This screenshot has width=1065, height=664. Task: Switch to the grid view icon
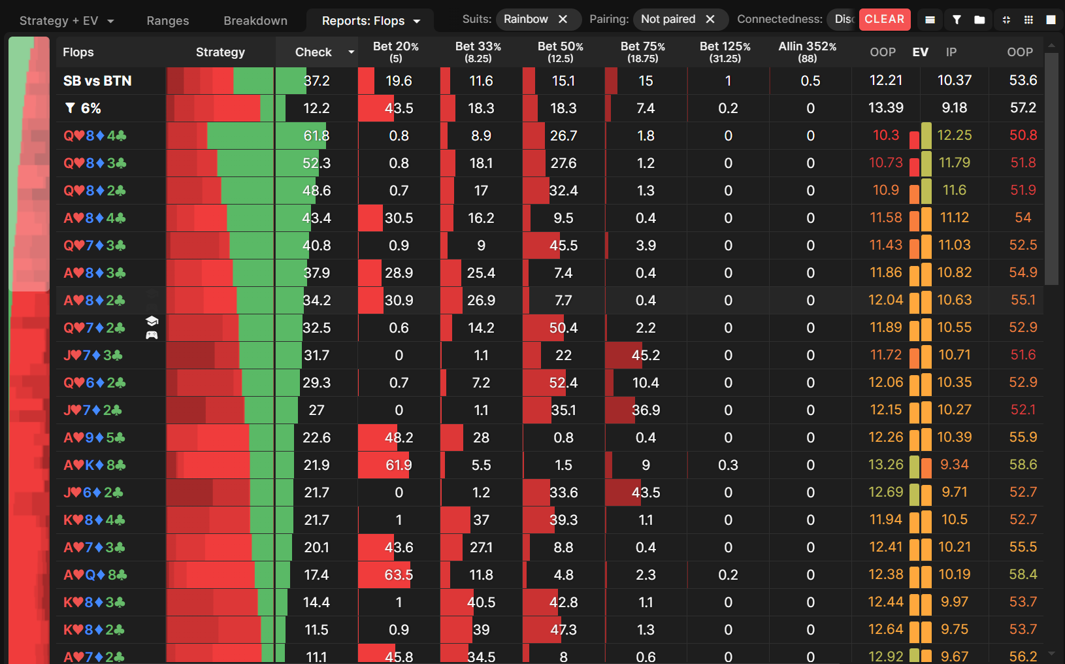tap(1028, 20)
